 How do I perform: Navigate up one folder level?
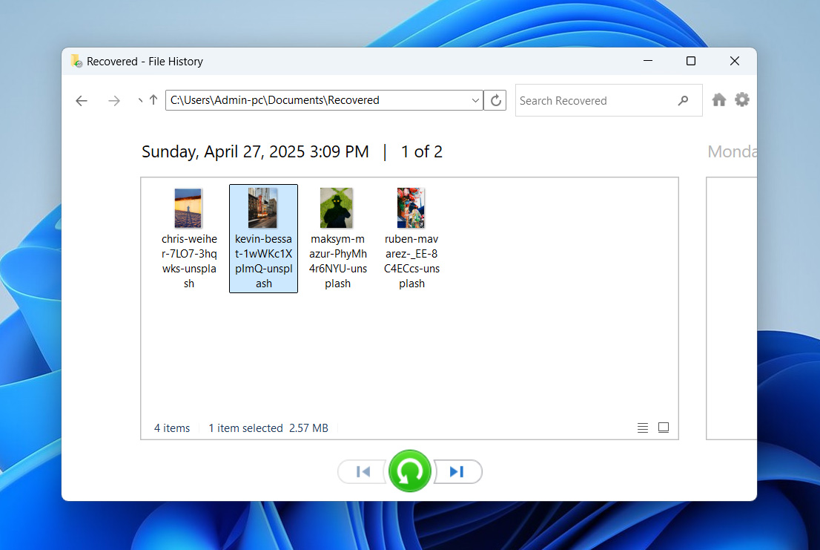153,100
